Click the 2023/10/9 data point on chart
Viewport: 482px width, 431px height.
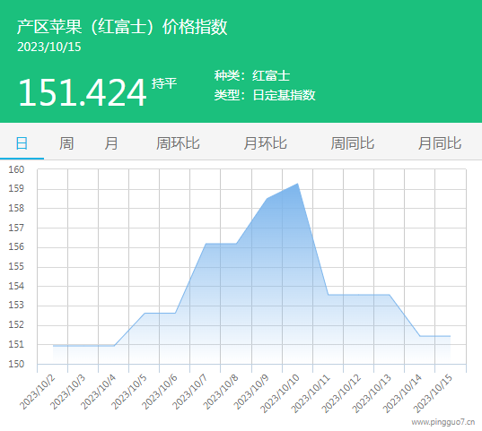(267, 198)
